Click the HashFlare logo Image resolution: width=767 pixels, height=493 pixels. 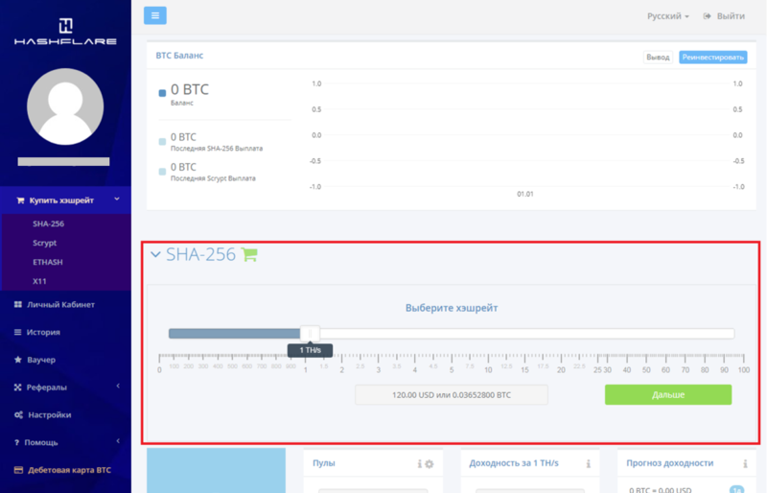click(65, 32)
